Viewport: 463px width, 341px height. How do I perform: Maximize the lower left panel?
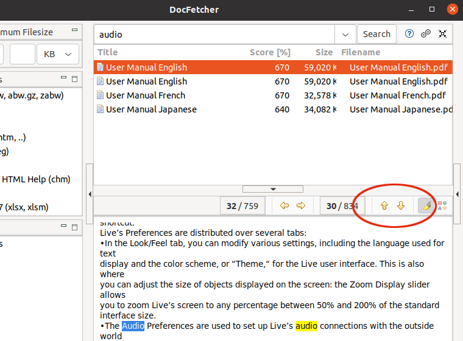(x=75, y=227)
